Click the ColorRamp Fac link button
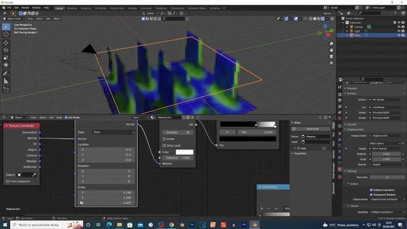Viewport: 407px width, 229px height. [385, 108]
